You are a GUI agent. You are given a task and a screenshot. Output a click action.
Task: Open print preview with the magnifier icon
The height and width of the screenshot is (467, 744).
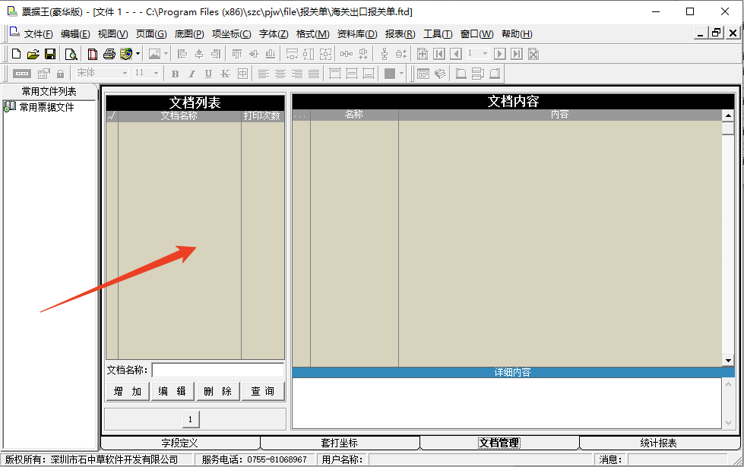71,54
